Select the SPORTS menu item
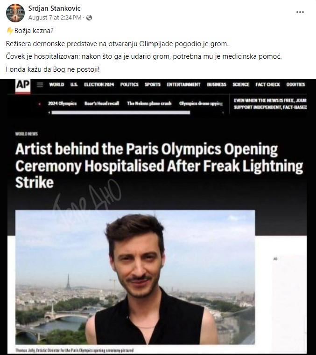This screenshot has width=316, height=355. 153,84
